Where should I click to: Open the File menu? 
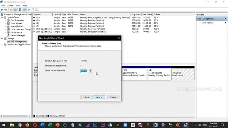click(x=3, y=6)
